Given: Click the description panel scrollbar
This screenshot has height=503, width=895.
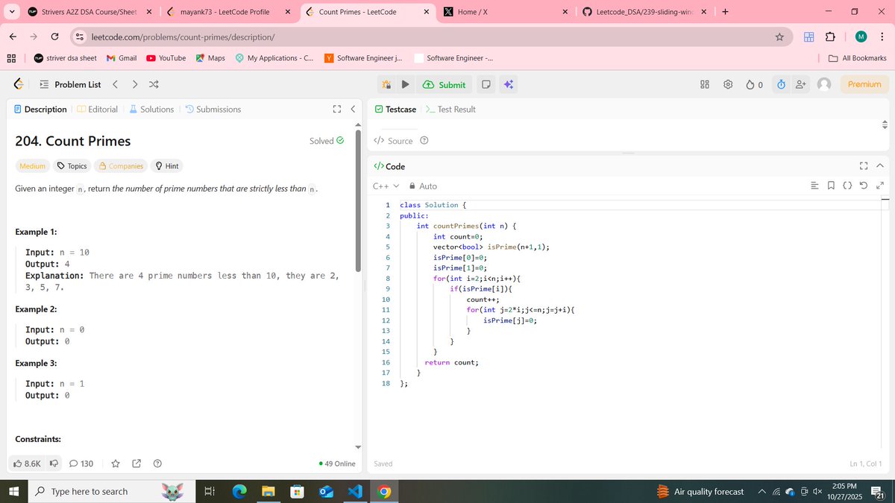Looking at the screenshot, I should (358, 201).
